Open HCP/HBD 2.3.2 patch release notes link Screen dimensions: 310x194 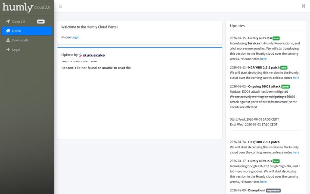[296, 78]
